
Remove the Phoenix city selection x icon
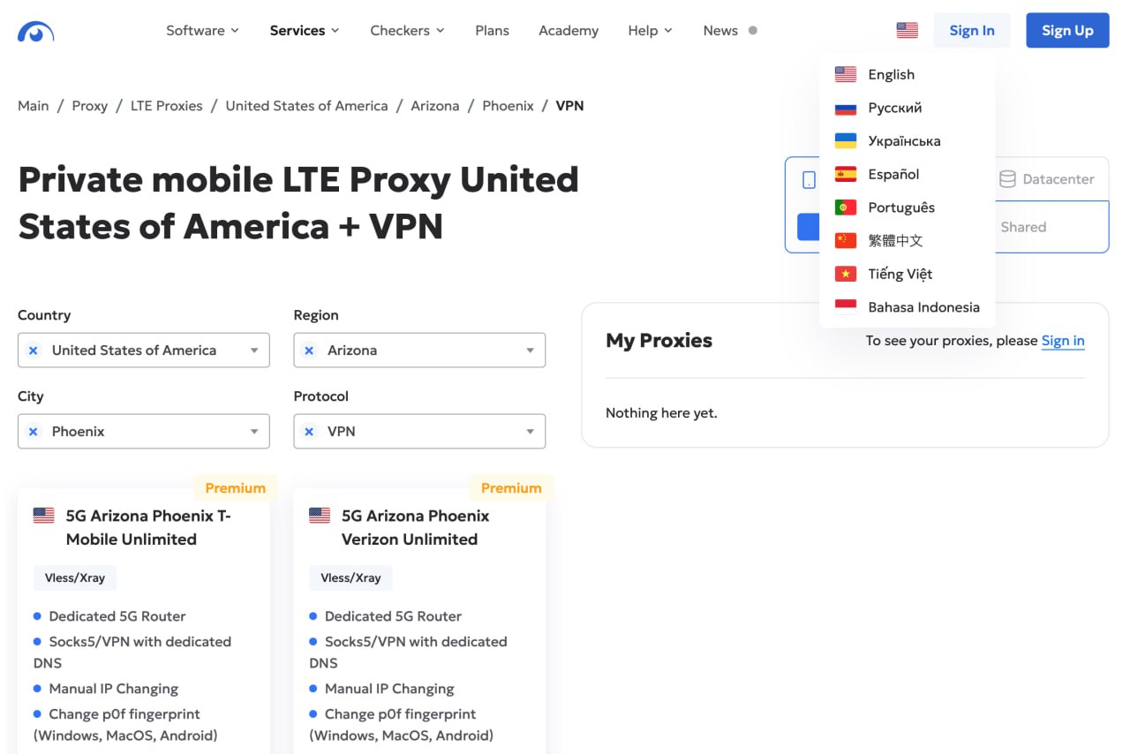34,432
